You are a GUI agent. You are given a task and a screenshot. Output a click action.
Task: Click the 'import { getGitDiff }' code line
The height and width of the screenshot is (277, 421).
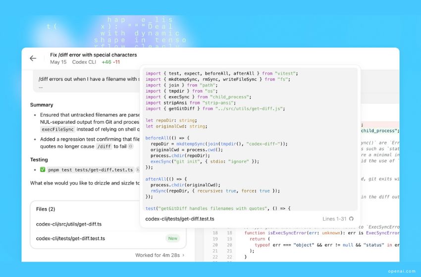coord(215,109)
